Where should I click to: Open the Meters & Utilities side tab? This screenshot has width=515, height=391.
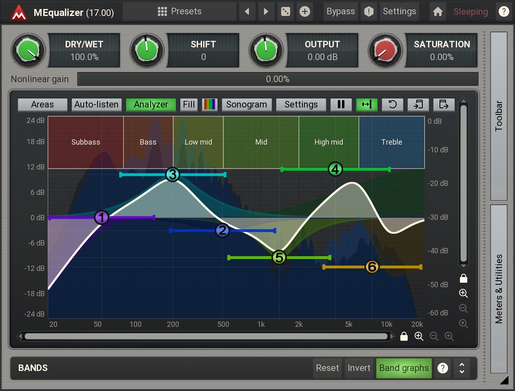pyautogui.click(x=498, y=288)
